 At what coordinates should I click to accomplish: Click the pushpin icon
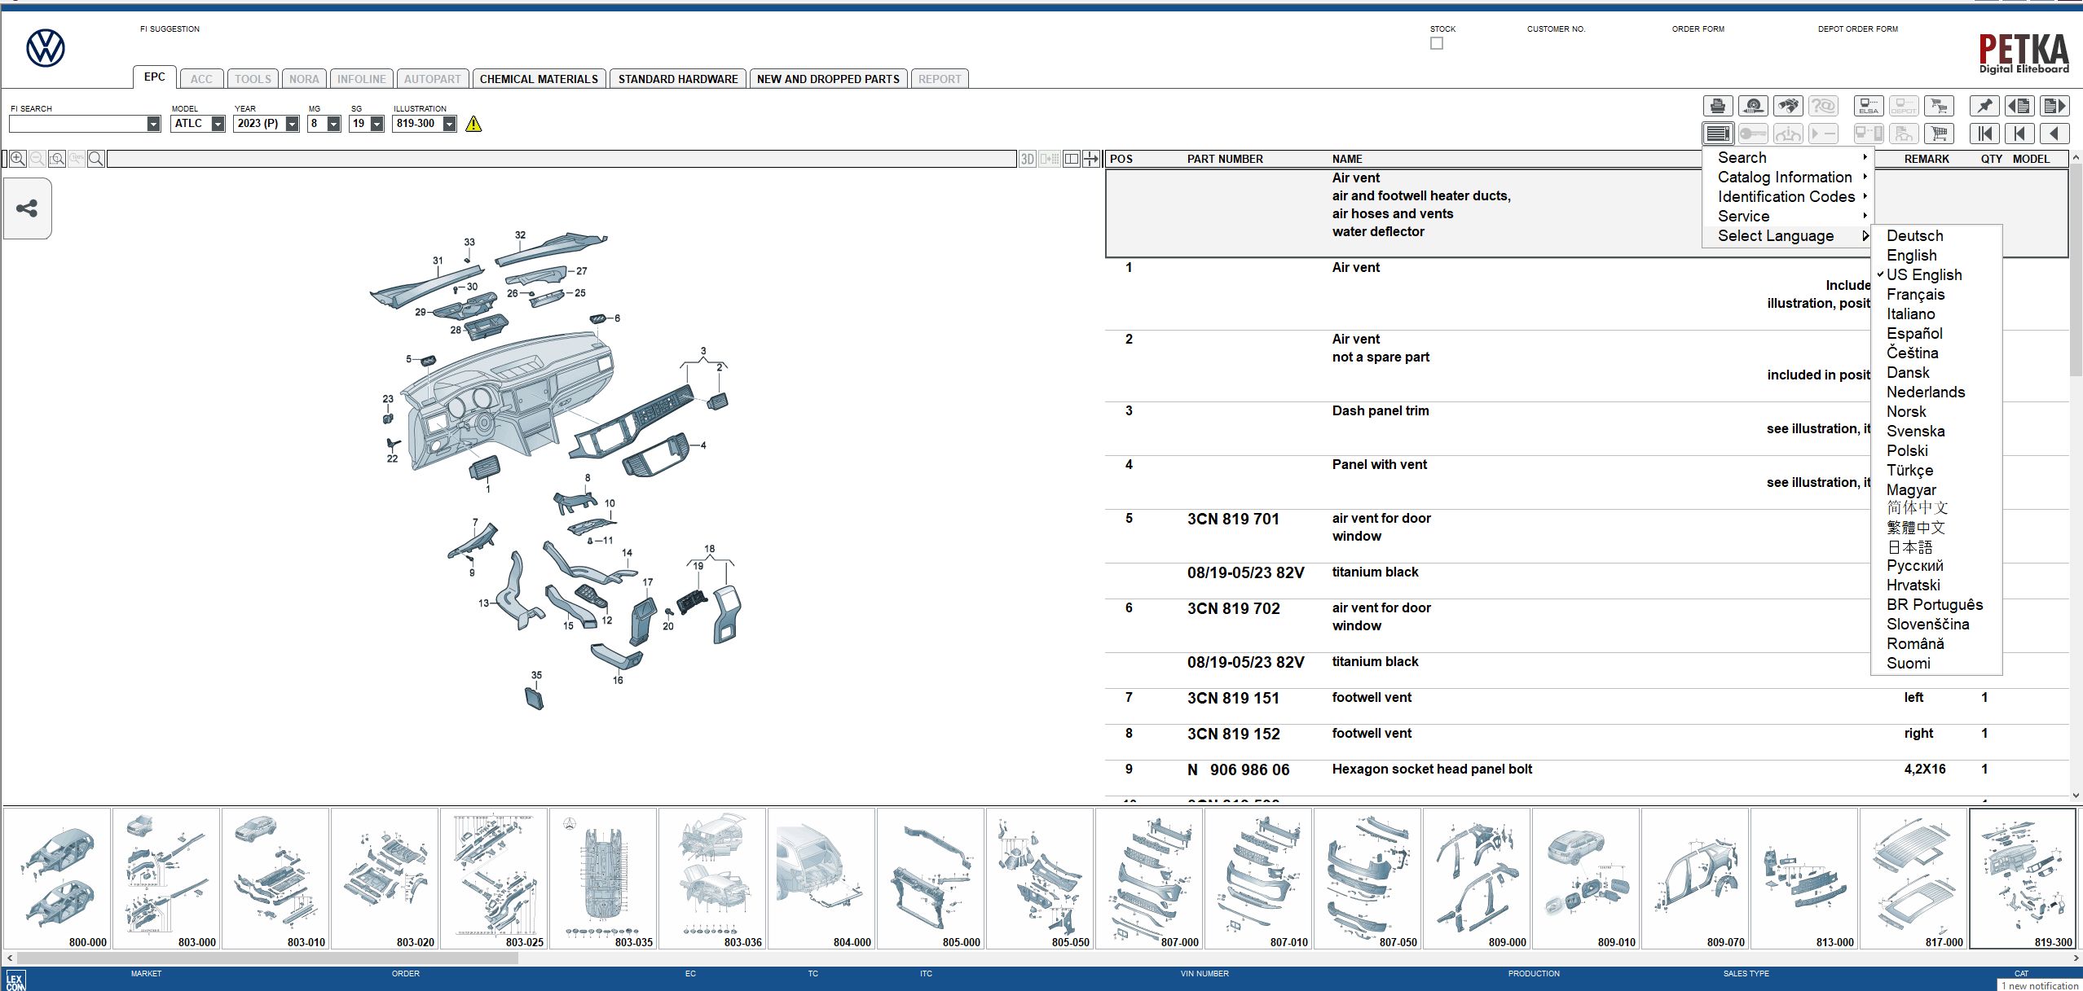[1984, 106]
